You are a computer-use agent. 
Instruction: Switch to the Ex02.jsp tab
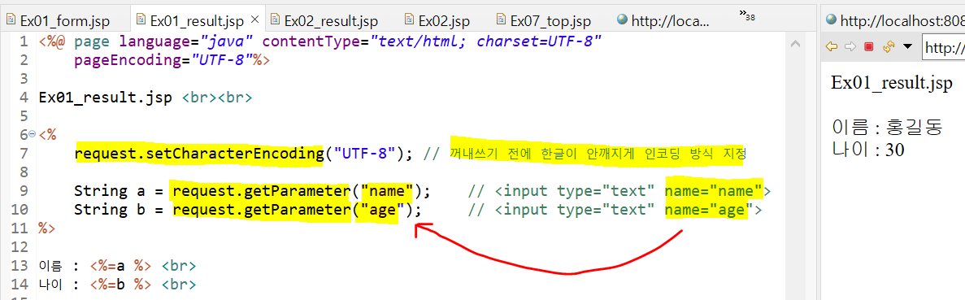pyautogui.click(x=444, y=20)
